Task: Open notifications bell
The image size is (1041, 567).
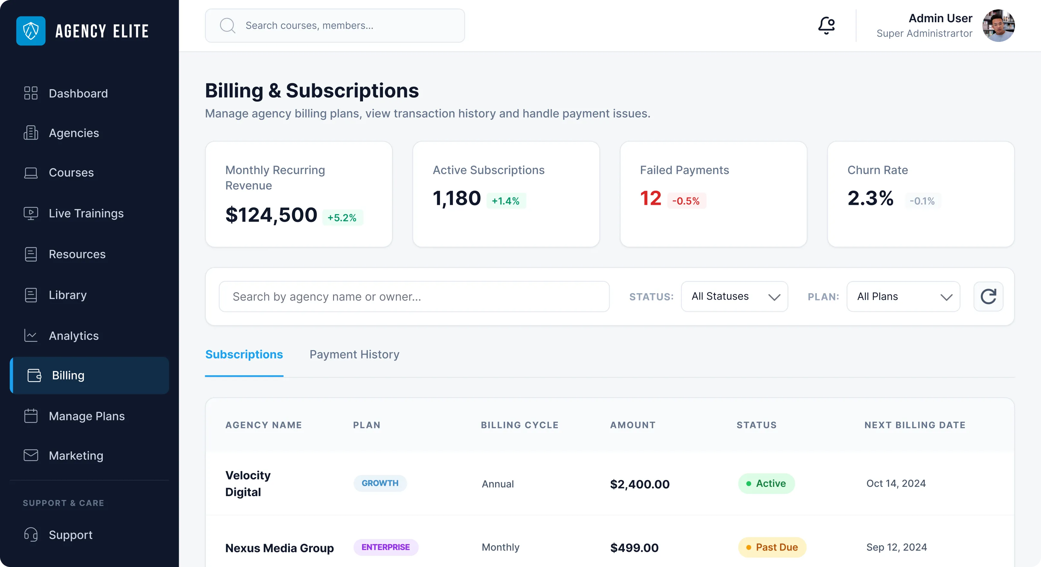Action: [826, 25]
